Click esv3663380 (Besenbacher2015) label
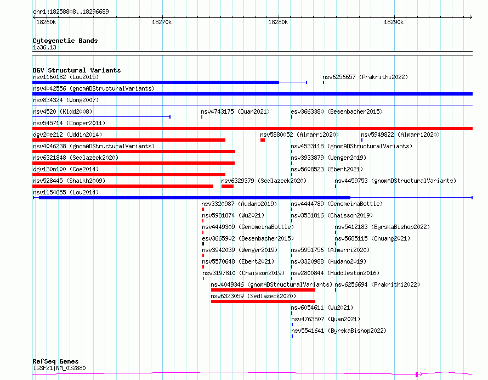 tap(337, 111)
